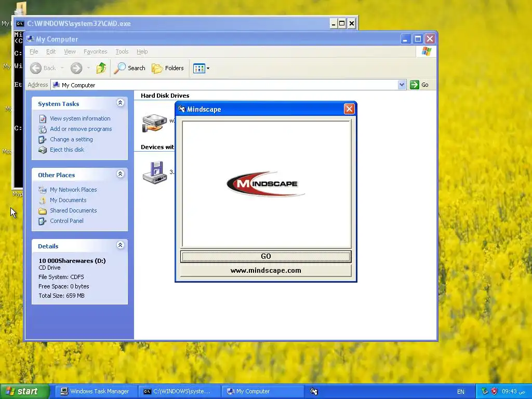Click Add or remove programs
This screenshot has width=532, height=399.
(81, 129)
